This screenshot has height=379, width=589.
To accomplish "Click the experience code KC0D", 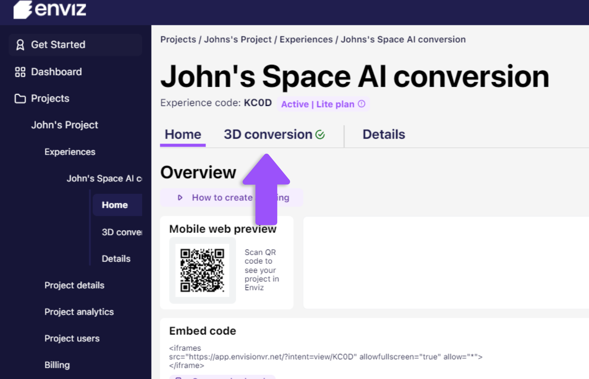I will pos(258,103).
